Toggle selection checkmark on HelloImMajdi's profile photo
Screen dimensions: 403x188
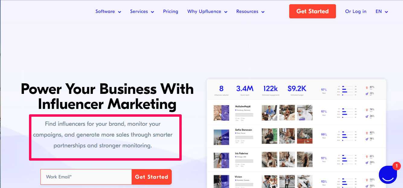coord(225,112)
